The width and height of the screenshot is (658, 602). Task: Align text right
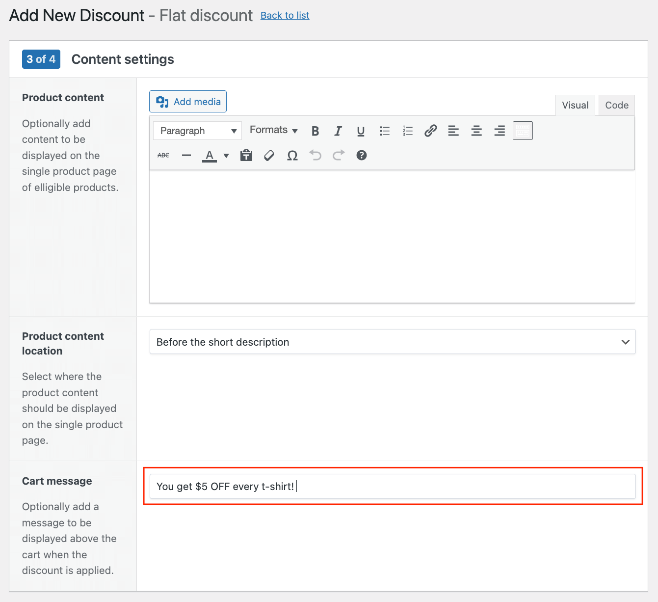[500, 131]
